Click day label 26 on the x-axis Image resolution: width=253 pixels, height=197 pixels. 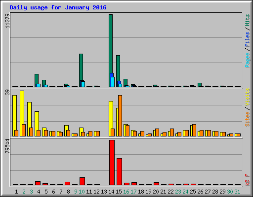pos(200,192)
